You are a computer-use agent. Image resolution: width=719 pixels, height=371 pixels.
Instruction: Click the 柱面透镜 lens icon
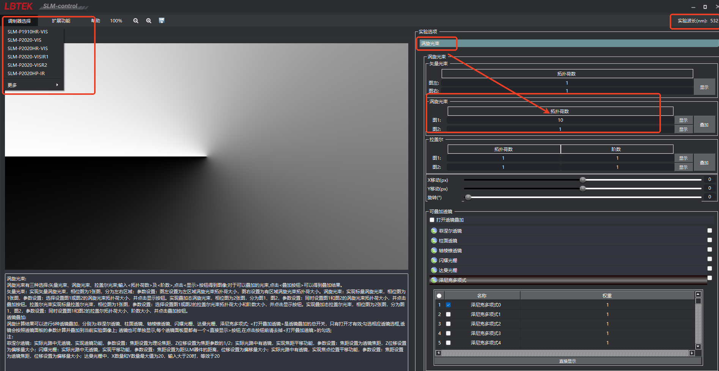point(434,241)
